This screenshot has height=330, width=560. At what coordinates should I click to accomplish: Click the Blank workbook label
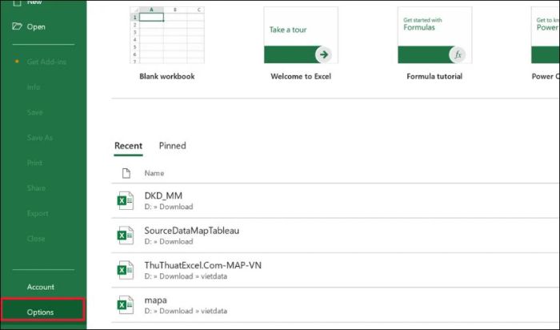(x=166, y=76)
